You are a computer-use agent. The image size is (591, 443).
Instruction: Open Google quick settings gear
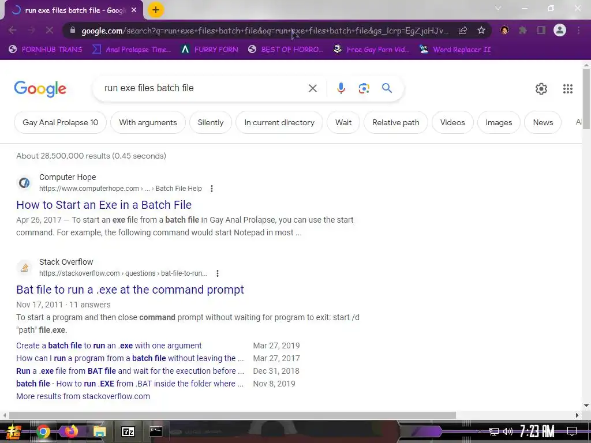coord(541,89)
